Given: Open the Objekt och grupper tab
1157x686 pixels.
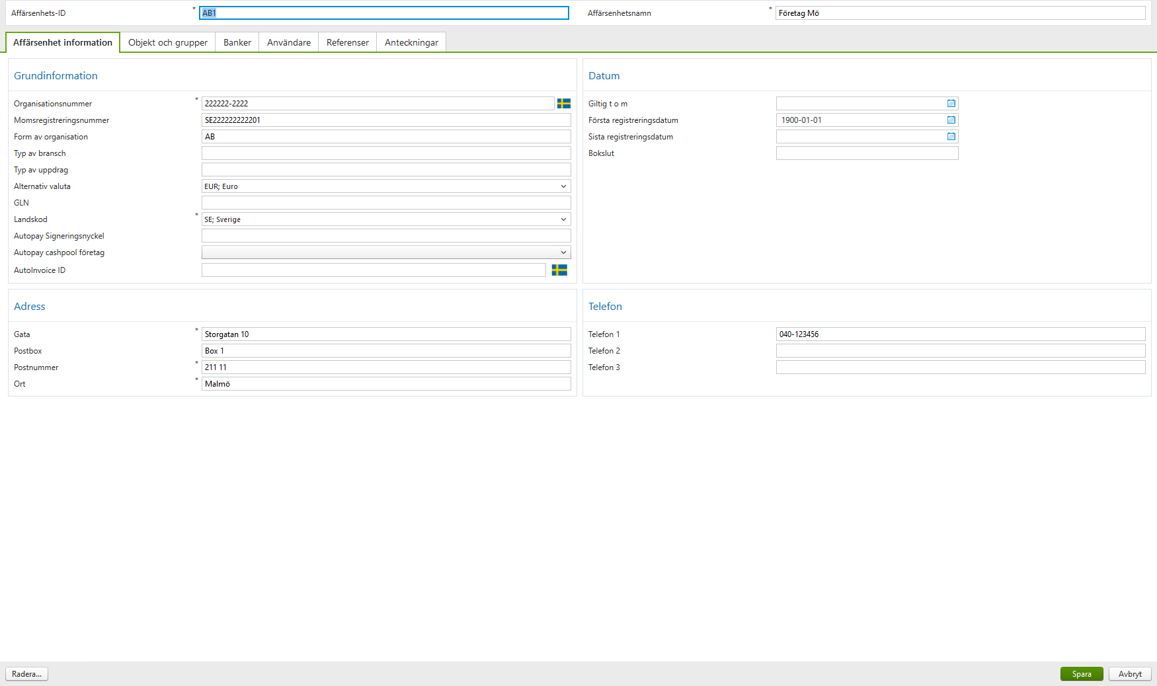Looking at the screenshot, I should (167, 42).
